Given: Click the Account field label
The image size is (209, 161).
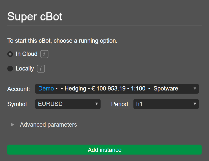Looking at the screenshot, I should pos(18,89).
